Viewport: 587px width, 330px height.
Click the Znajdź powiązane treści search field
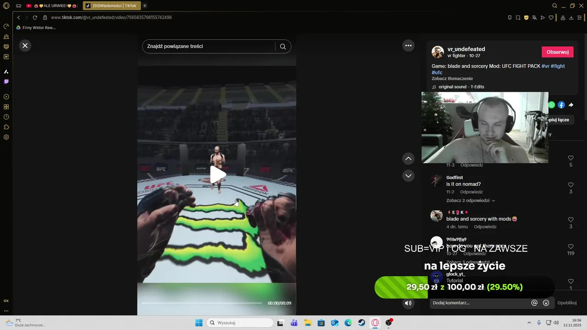click(x=209, y=46)
